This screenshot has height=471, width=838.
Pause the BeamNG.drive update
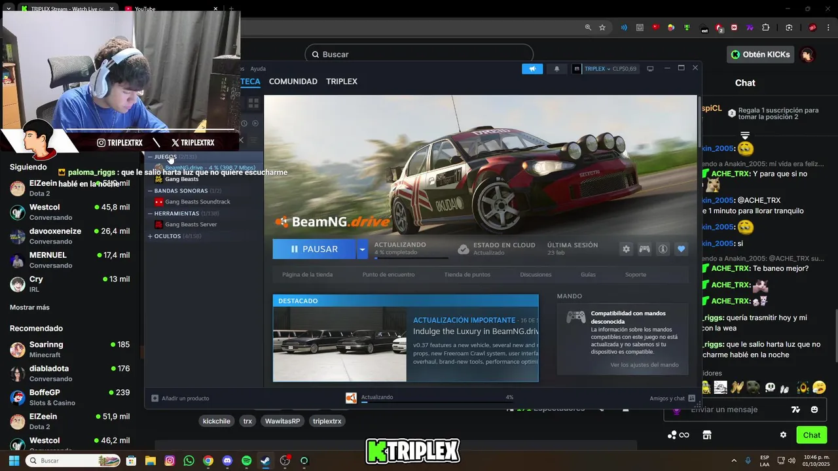pos(315,249)
